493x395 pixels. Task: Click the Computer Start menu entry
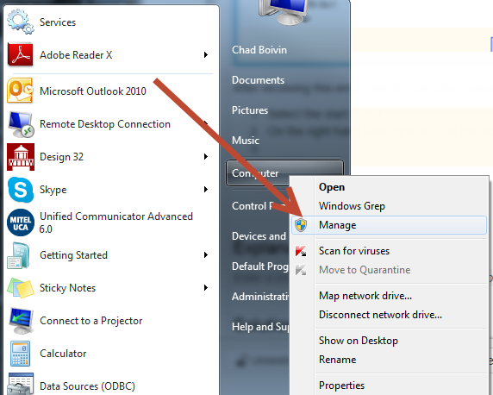pos(258,173)
